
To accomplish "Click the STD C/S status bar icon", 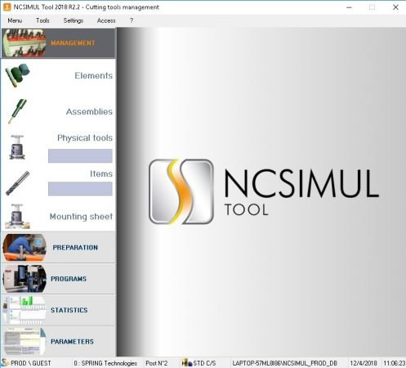I will tap(187, 363).
